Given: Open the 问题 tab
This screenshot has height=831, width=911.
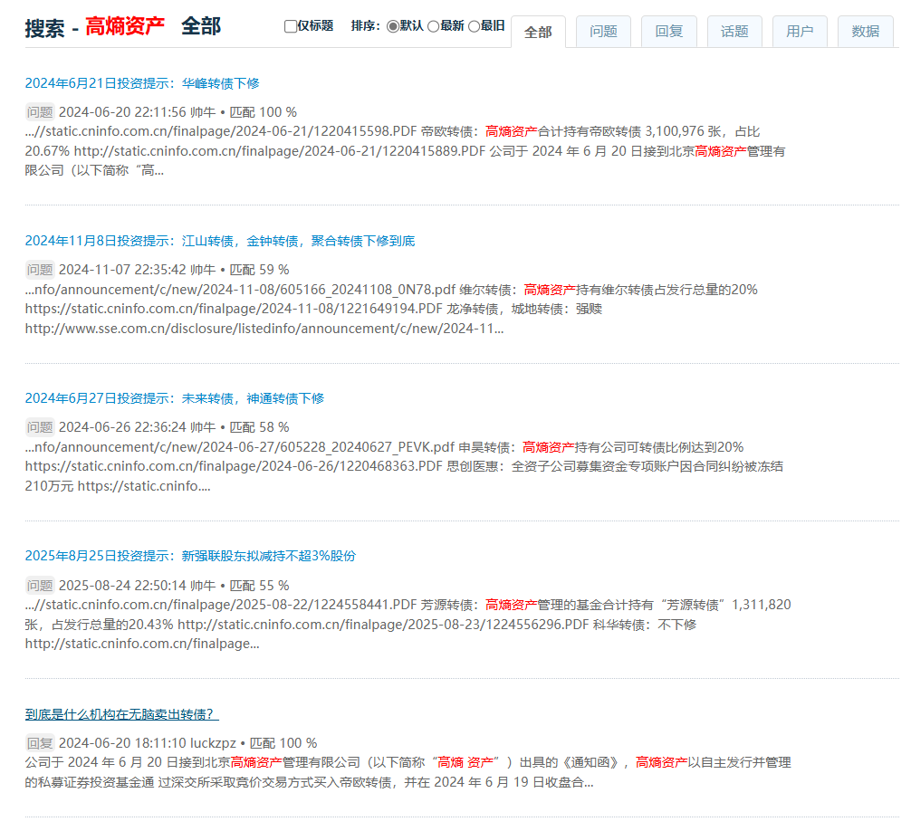Looking at the screenshot, I should [603, 32].
